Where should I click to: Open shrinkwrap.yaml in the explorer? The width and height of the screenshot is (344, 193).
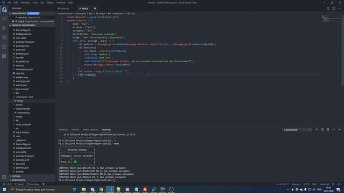[x=24, y=69]
